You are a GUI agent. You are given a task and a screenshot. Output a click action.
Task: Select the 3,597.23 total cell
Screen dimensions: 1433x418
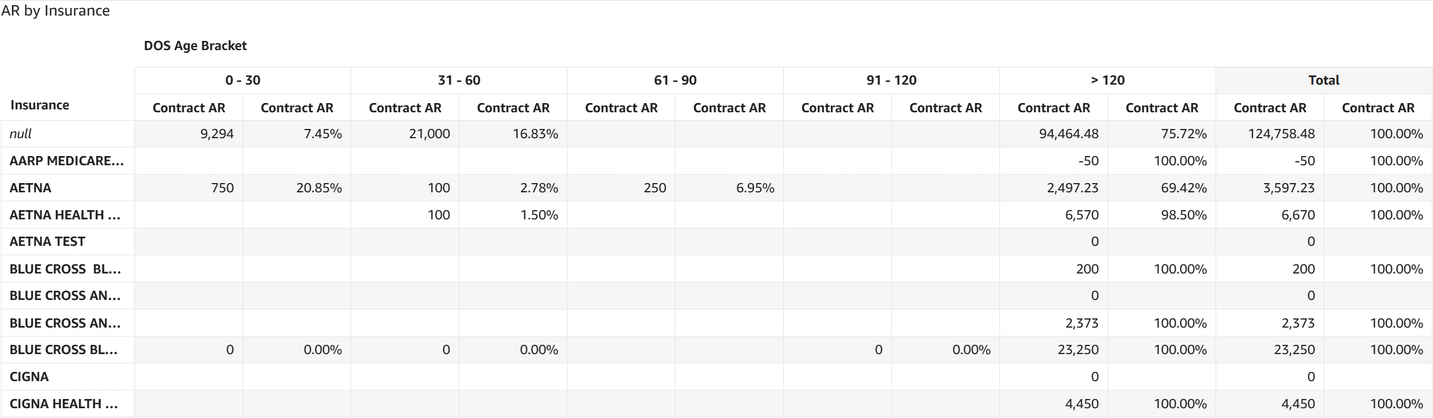pos(1289,188)
